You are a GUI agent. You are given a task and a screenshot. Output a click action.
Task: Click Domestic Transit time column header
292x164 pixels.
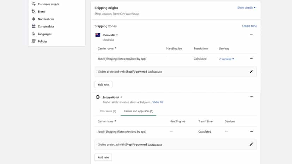[x=201, y=49]
